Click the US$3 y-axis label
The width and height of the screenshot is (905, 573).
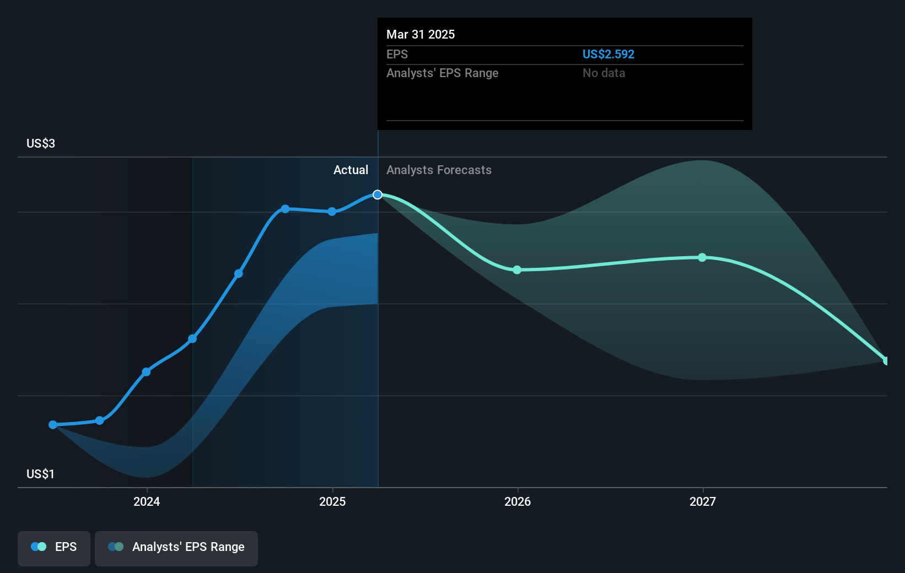tap(41, 143)
